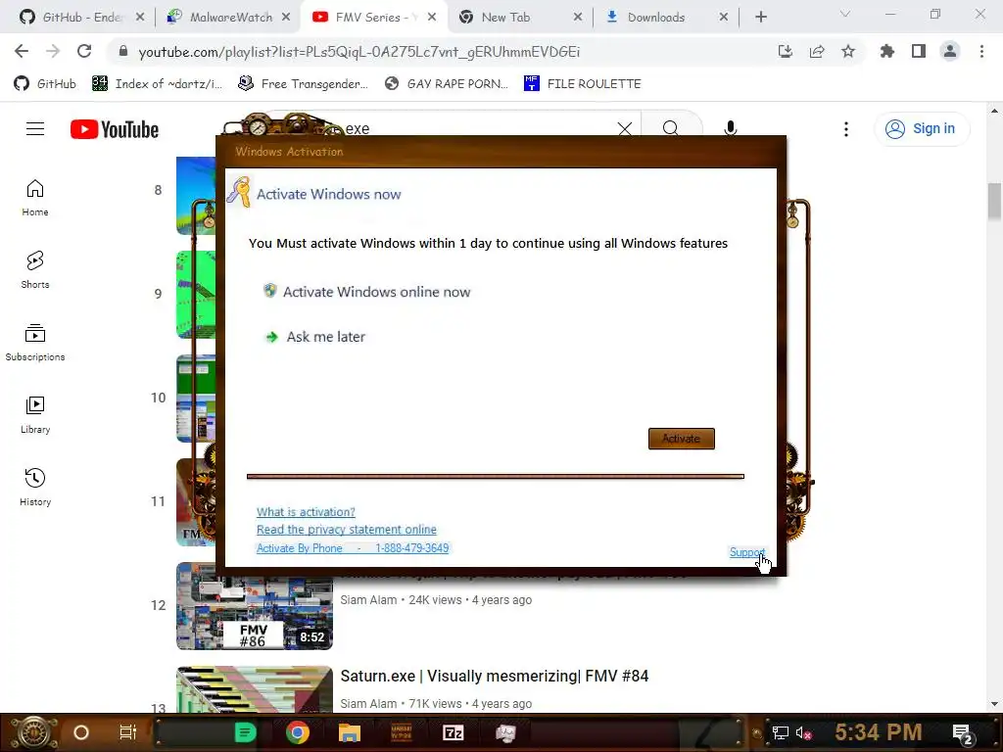The width and height of the screenshot is (1003, 752).
Task: Click Support link in activation dialog
Action: click(x=747, y=552)
